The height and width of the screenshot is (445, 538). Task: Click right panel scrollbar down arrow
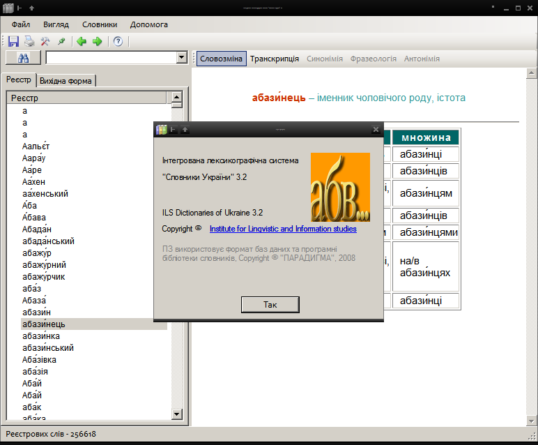[531, 421]
